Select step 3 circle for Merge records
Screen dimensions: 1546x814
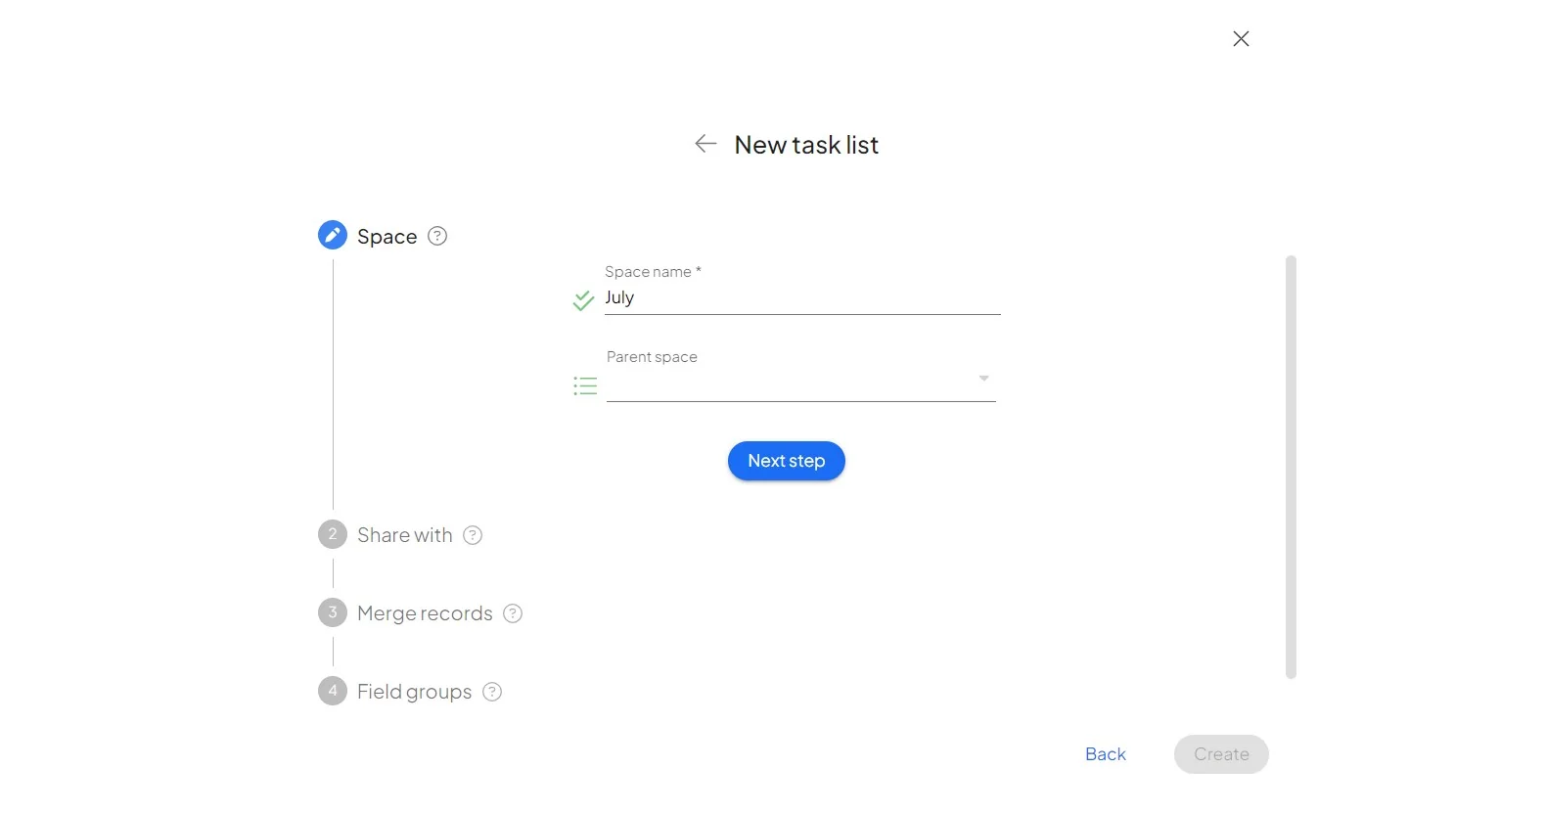333,612
